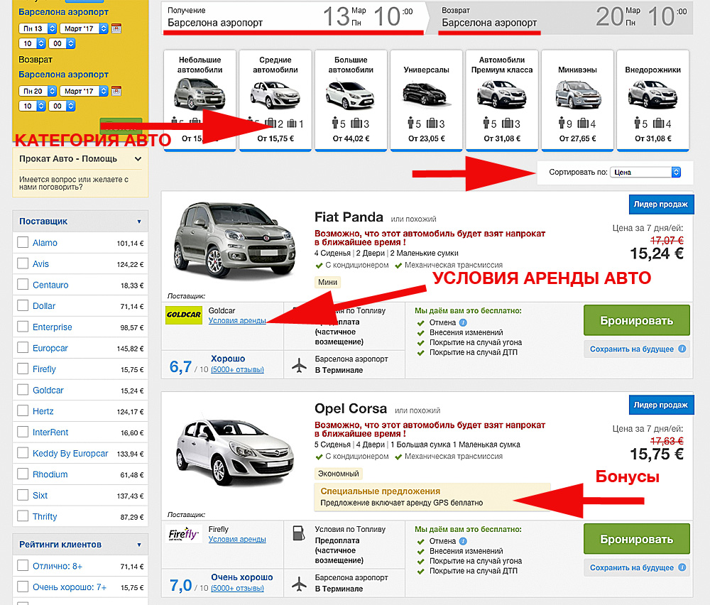
Task: Save Fiat Panda via Сохранить на будущее
Action: click(x=637, y=349)
